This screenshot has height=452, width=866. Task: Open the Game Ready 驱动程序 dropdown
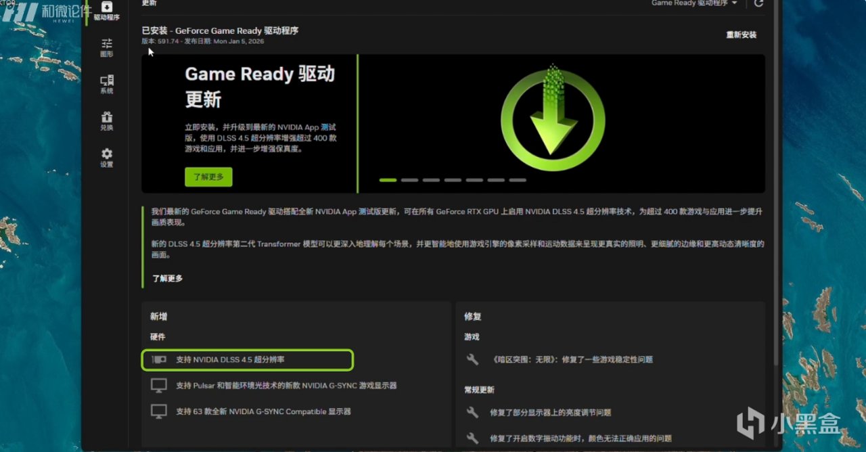coord(694,3)
